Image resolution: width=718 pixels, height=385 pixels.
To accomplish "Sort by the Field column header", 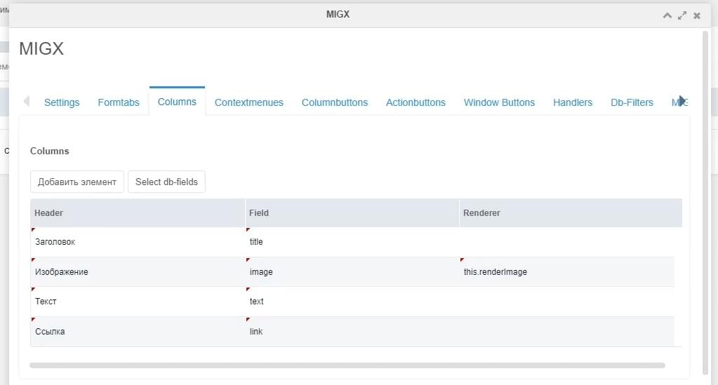I will click(x=352, y=213).
